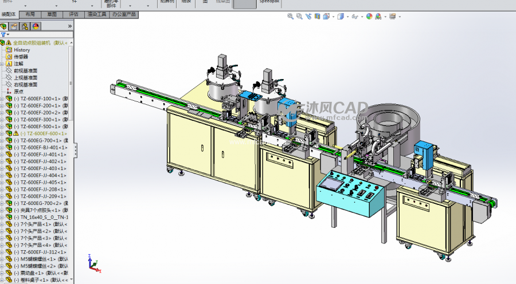Click the Edit Appearance color ball
Viewport: 516px width, 284px height.
370,17
